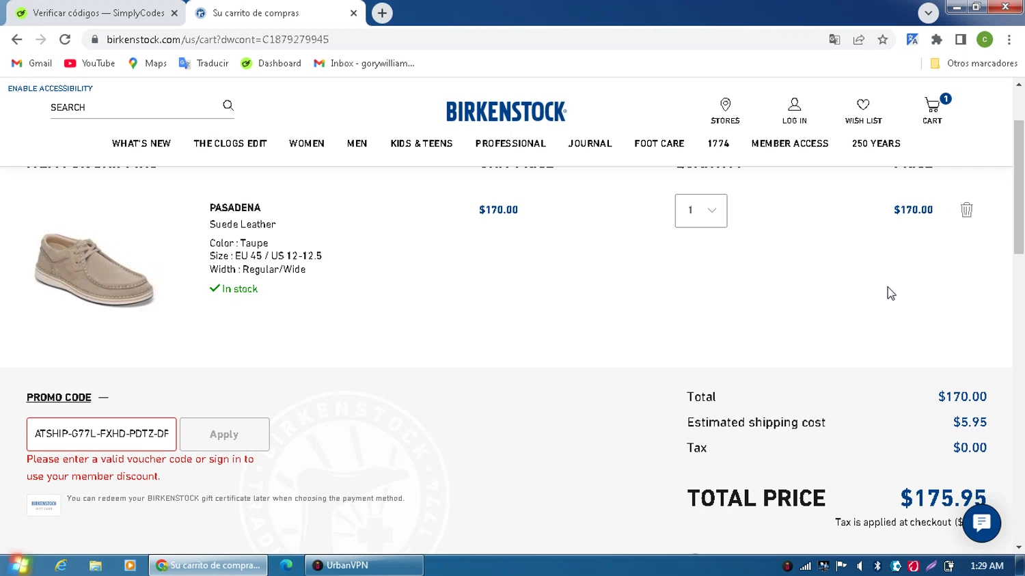The width and height of the screenshot is (1025, 576).
Task: Focus the promo code input field
Action: (101, 434)
